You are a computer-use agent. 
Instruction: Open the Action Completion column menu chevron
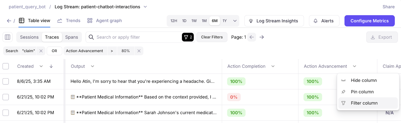[x=273, y=66]
